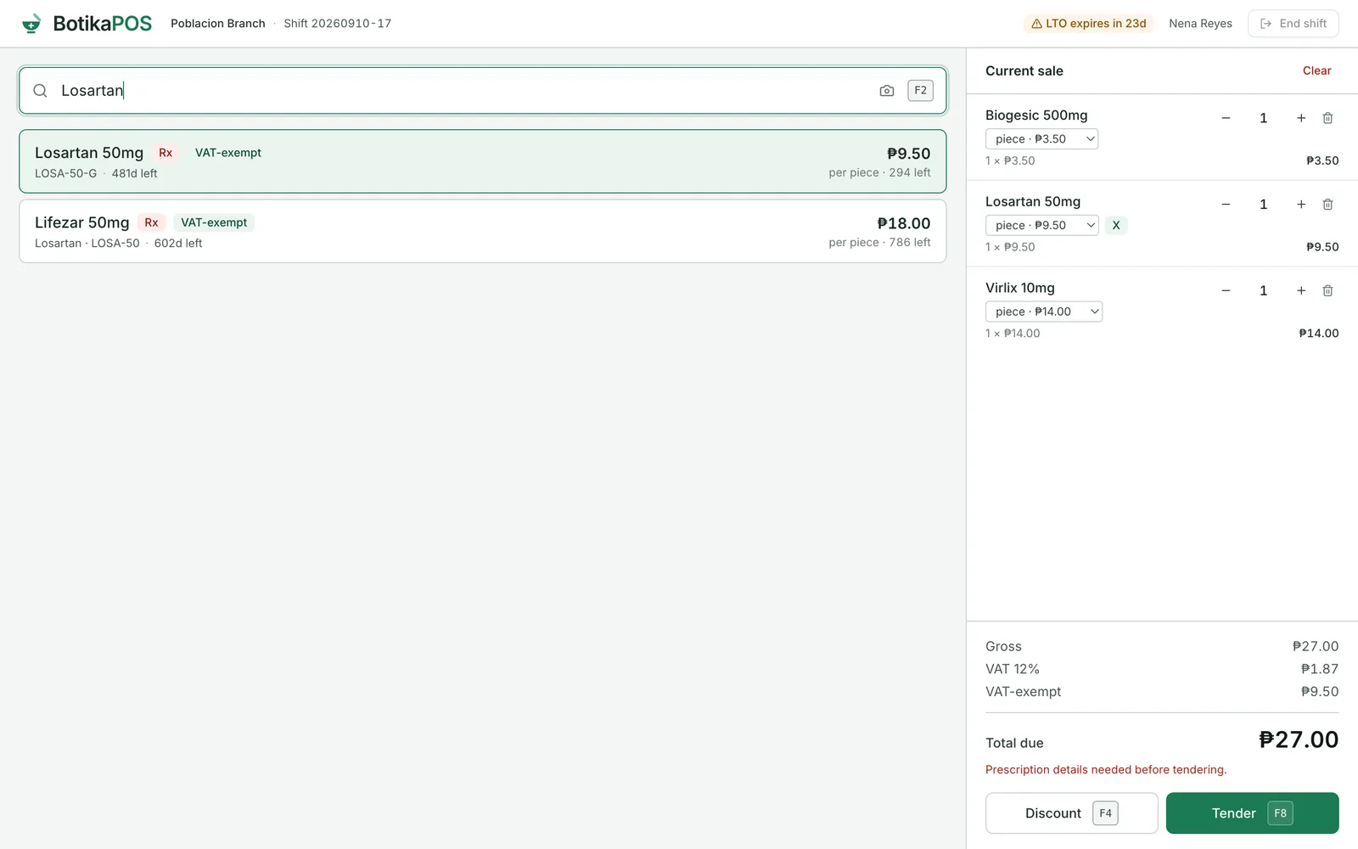Click VAT-exempt tag on Losartan 50mg result
Screen dimensions: 1358x849
[228, 153]
